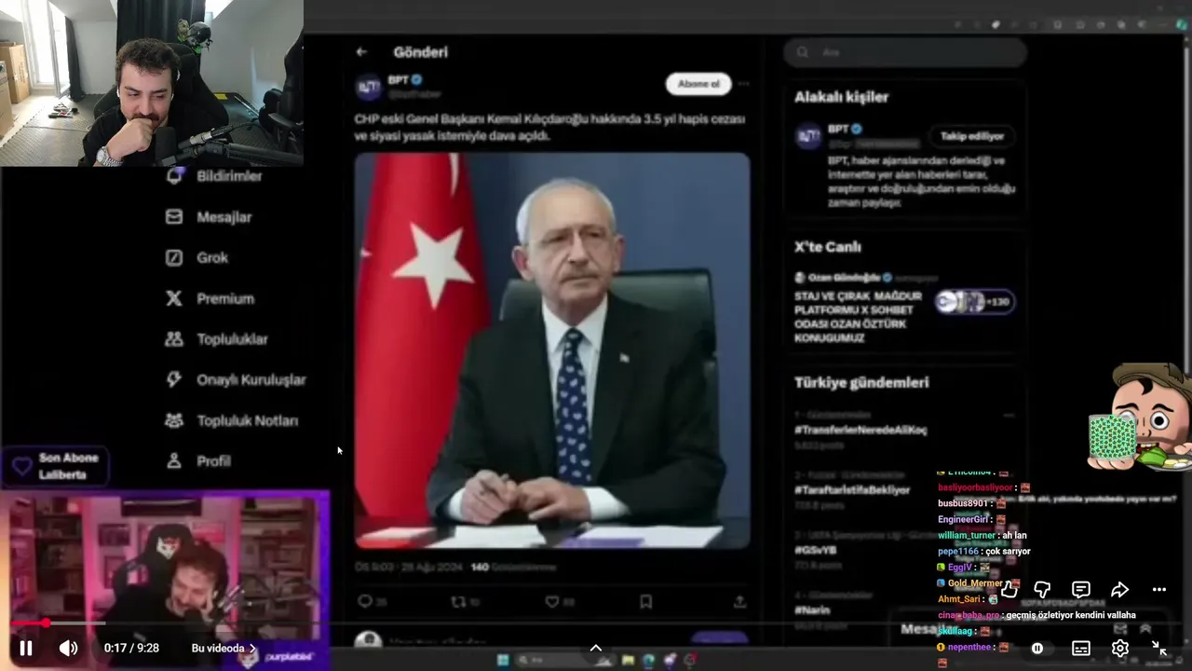Join the X'te Canlı sohbet listener bubble
The height and width of the screenshot is (671, 1192).
[x=974, y=301]
